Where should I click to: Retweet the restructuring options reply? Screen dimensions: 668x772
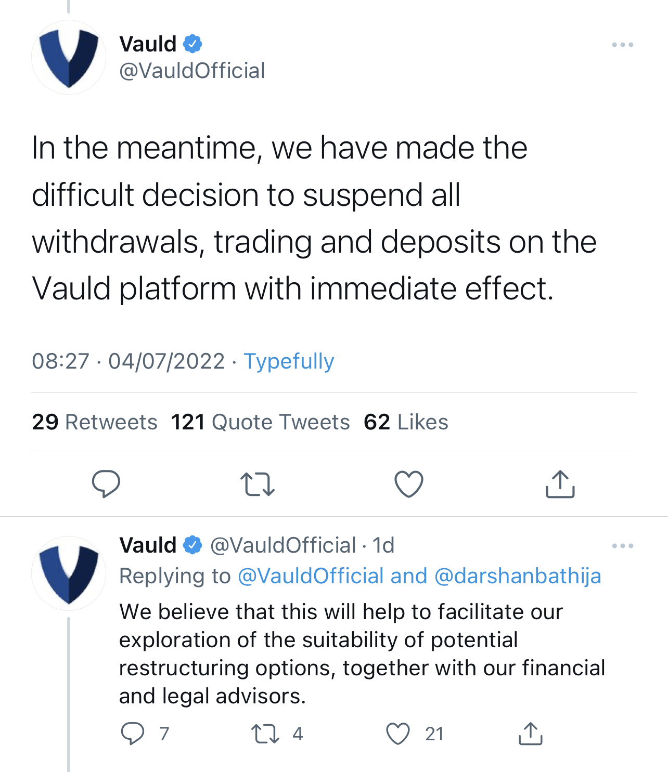[265, 734]
